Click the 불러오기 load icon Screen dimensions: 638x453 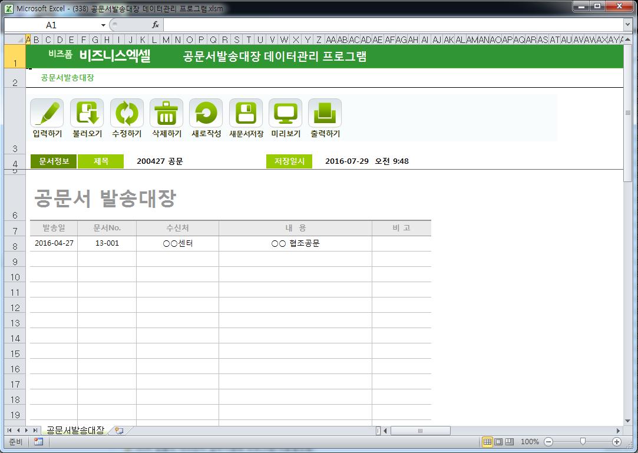[x=87, y=113]
